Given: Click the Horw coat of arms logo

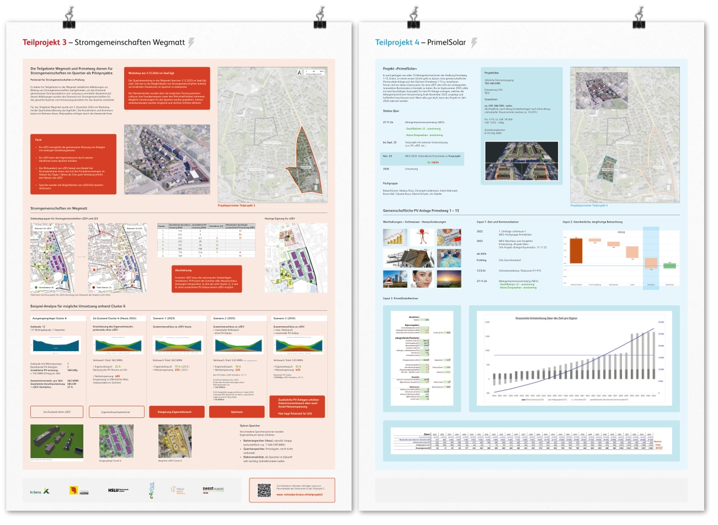Looking at the screenshot, I should click(x=73, y=490).
